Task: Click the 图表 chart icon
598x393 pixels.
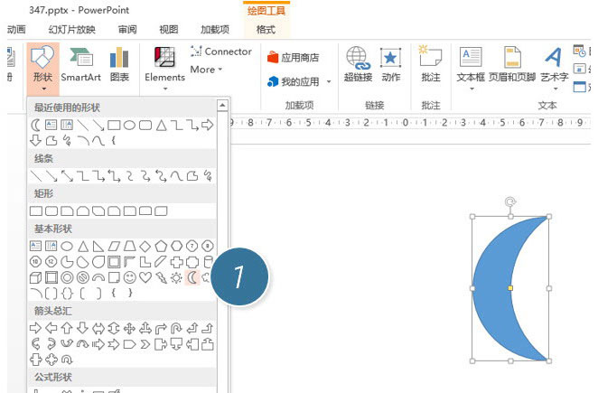Action: [x=119, y=65]
